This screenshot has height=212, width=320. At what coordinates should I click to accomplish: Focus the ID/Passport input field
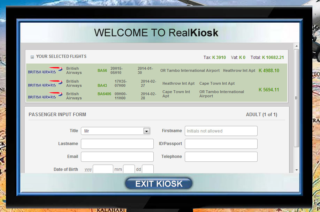pyautogui.click(x=221, y=144)
